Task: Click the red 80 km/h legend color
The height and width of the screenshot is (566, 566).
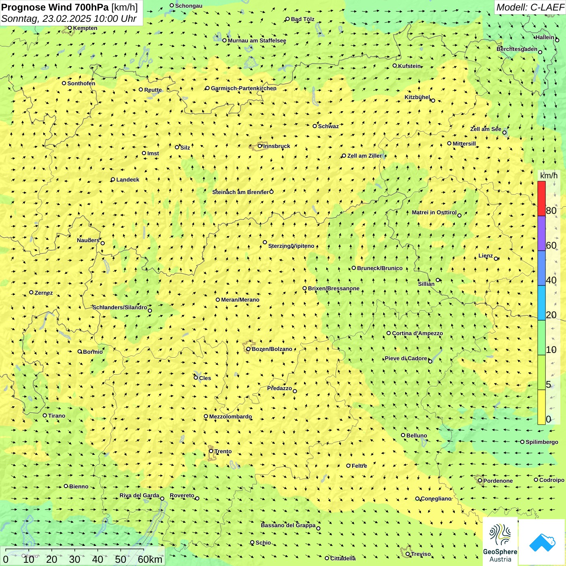Action: tap(541, 199)
